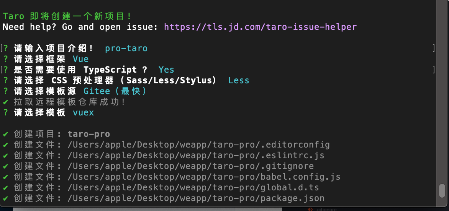
Task: Click the 'package.json' file path line
Action: 169,198
